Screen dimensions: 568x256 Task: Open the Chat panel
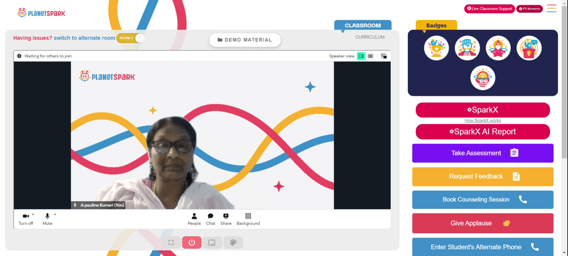(211, 219)
